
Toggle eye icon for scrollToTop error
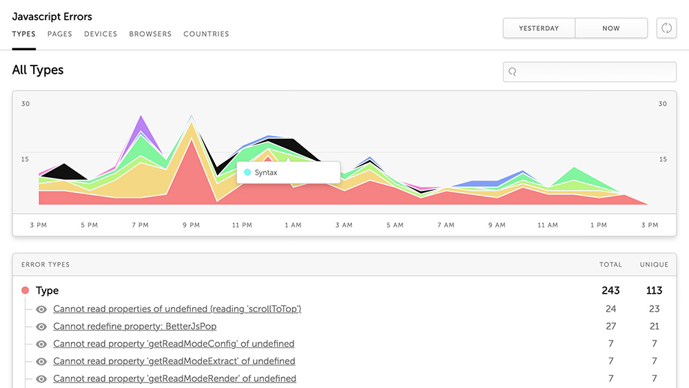tap(42, 309)
